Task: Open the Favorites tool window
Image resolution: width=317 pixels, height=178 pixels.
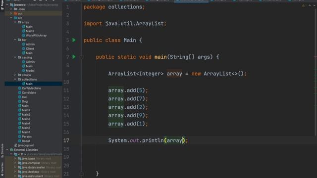Action: click(x=2, y=169)
